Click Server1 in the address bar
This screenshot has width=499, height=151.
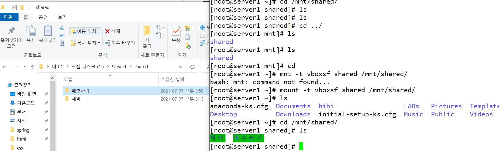click(x=119, y=67)
